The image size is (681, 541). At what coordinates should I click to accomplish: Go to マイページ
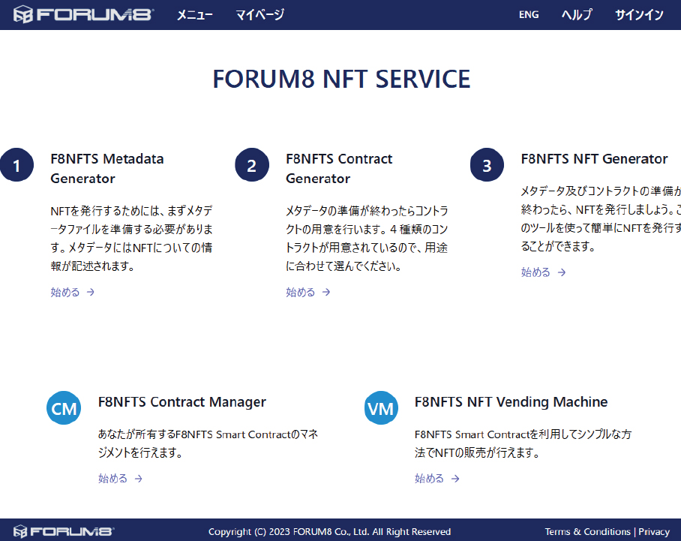pos(259,15)
